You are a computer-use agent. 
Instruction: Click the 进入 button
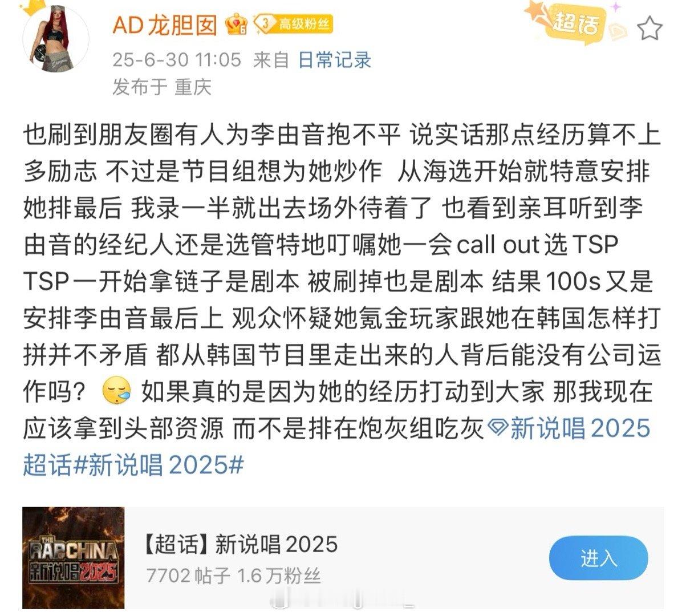[x=599, y=558]
